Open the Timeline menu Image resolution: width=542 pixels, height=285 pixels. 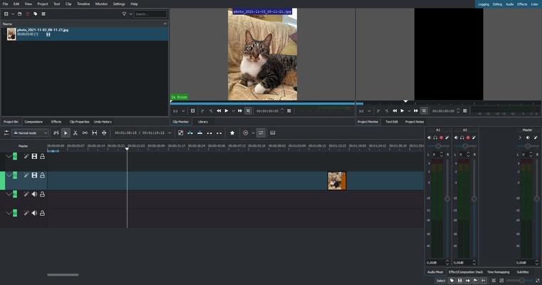pyautogui.click(x=83, y=4)
